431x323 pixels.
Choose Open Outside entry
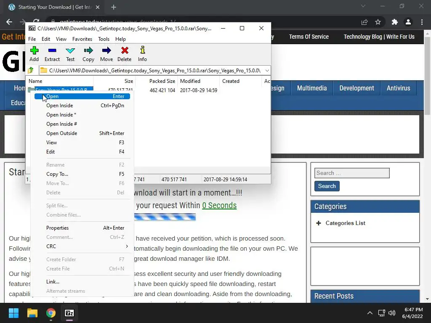(82, 133)
